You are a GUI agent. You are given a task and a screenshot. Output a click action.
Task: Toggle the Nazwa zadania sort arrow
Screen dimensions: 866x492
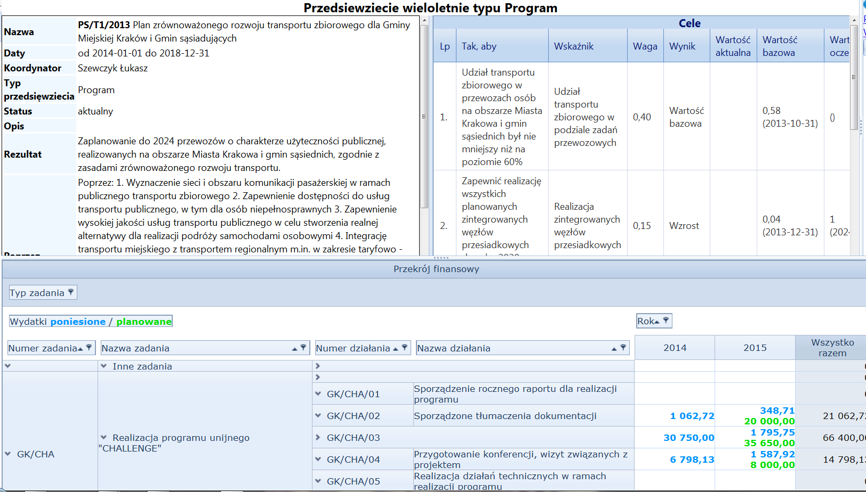pos(294,349)
